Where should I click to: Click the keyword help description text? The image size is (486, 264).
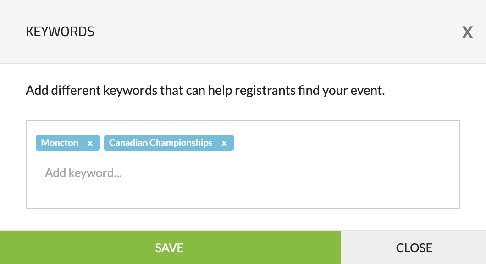coord(205,90)
